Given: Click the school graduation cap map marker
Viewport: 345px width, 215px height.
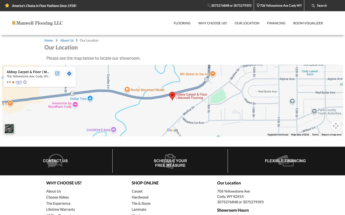Looking at the screenshot, I should pyautogui.click(x=292, y=101).
